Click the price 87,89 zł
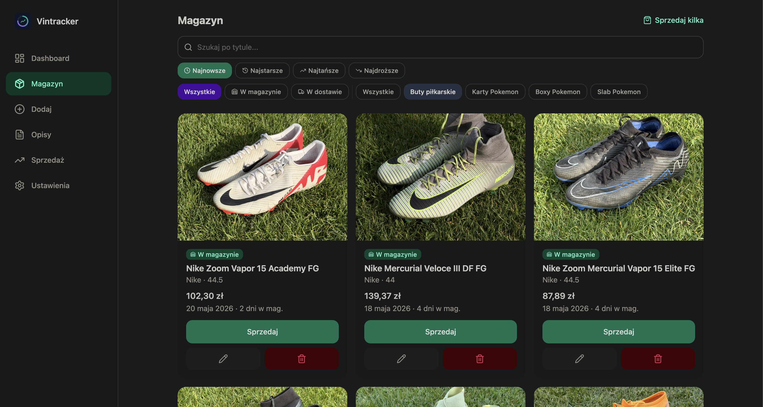The height and width of the screenshot is (407, 763). [x=558, y=296]
